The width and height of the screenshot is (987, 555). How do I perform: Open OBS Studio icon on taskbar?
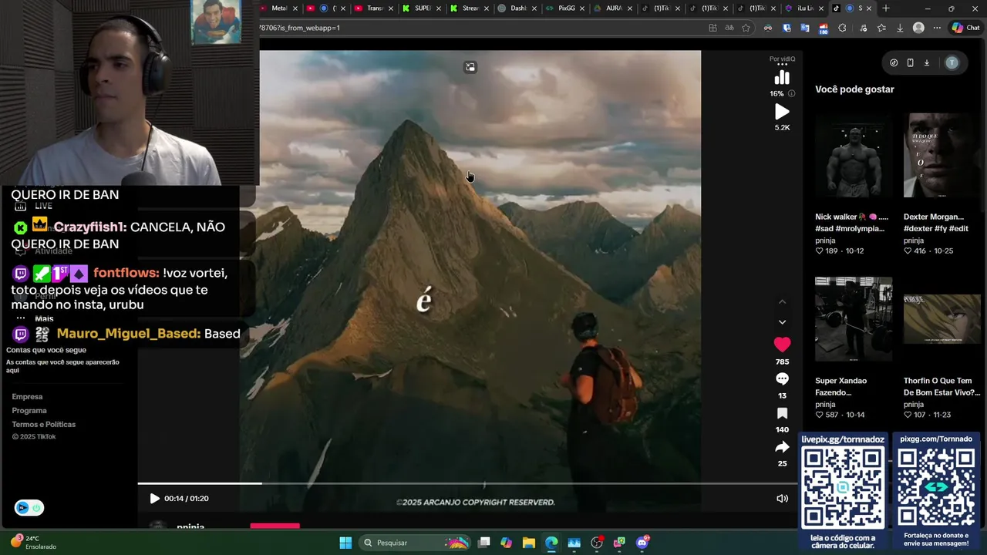tap(597, 543)
